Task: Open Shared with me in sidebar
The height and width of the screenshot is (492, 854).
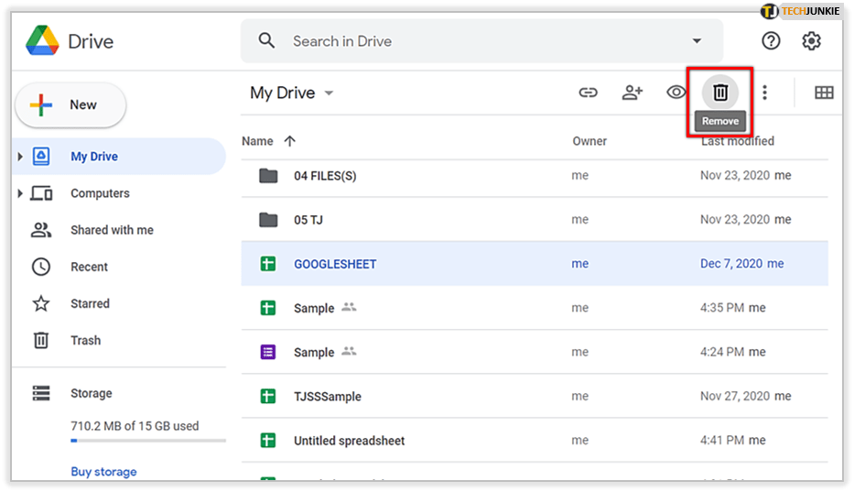Action: pyautogui.click(x=111, y=230)
